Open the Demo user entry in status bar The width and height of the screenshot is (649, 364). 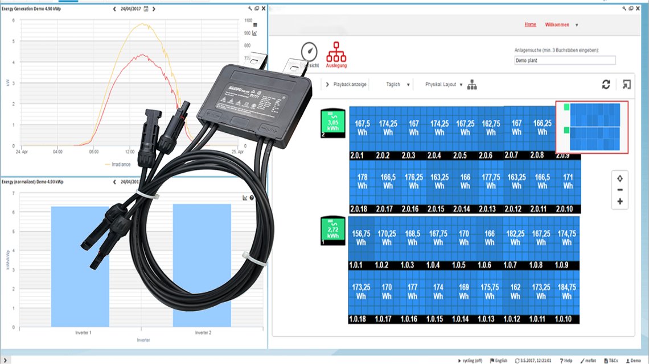tap(633, 361)
